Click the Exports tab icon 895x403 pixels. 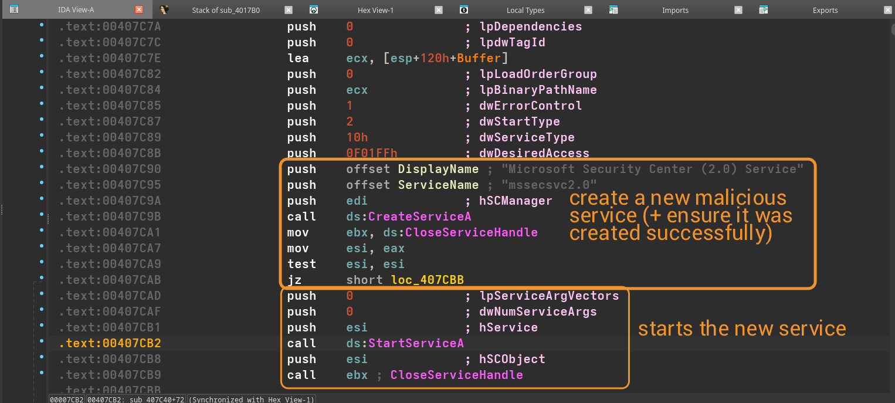click(x=763, y=10)
